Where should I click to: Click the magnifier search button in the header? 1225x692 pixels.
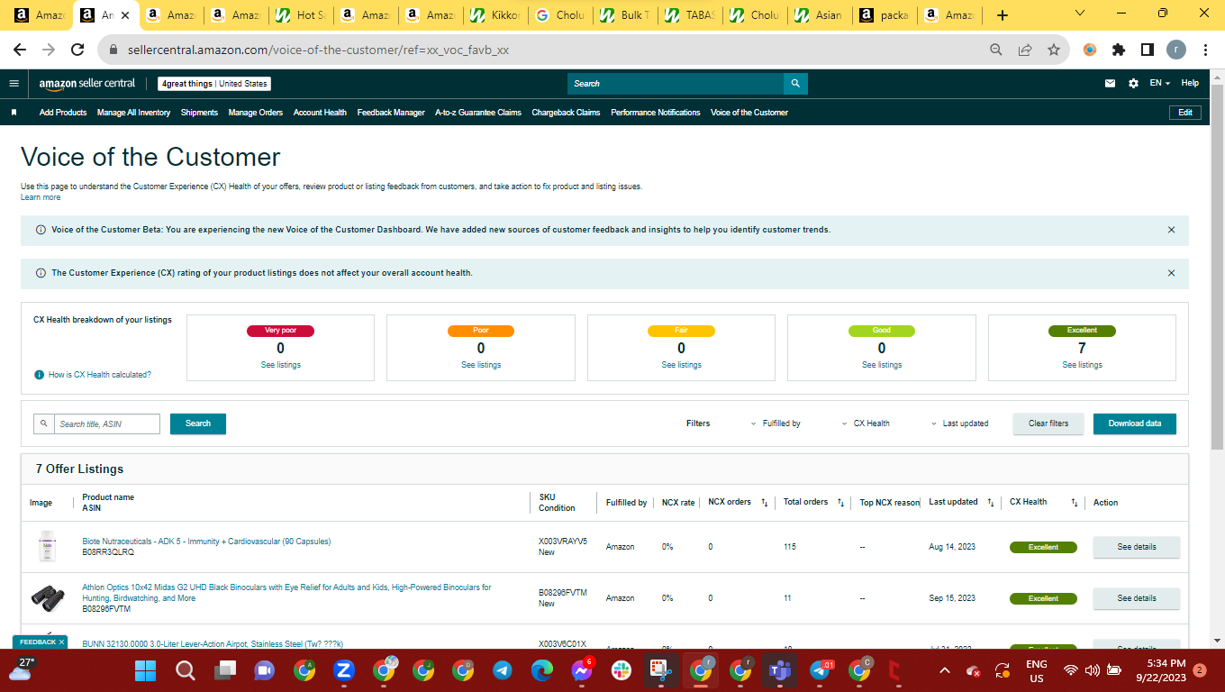(x=795, y=84)
